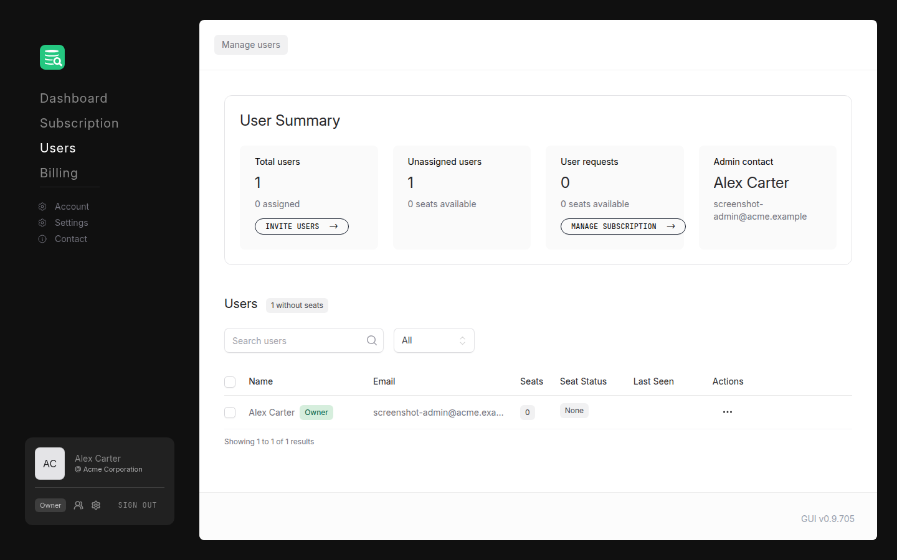Click Acme Corporation in profile card
This screenshot has height=560, width=897.
tap(108, 470)
